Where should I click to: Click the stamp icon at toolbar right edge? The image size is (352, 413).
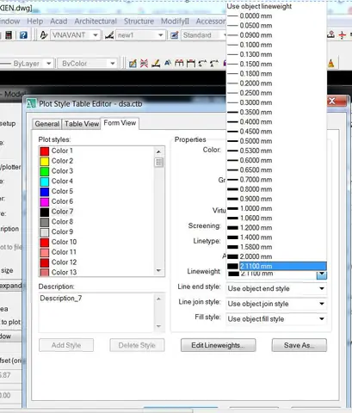[330, 34]
